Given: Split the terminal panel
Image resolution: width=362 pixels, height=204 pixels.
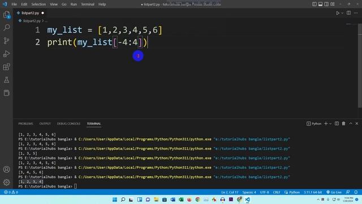Looking at the screenshot, I should 337,124.
